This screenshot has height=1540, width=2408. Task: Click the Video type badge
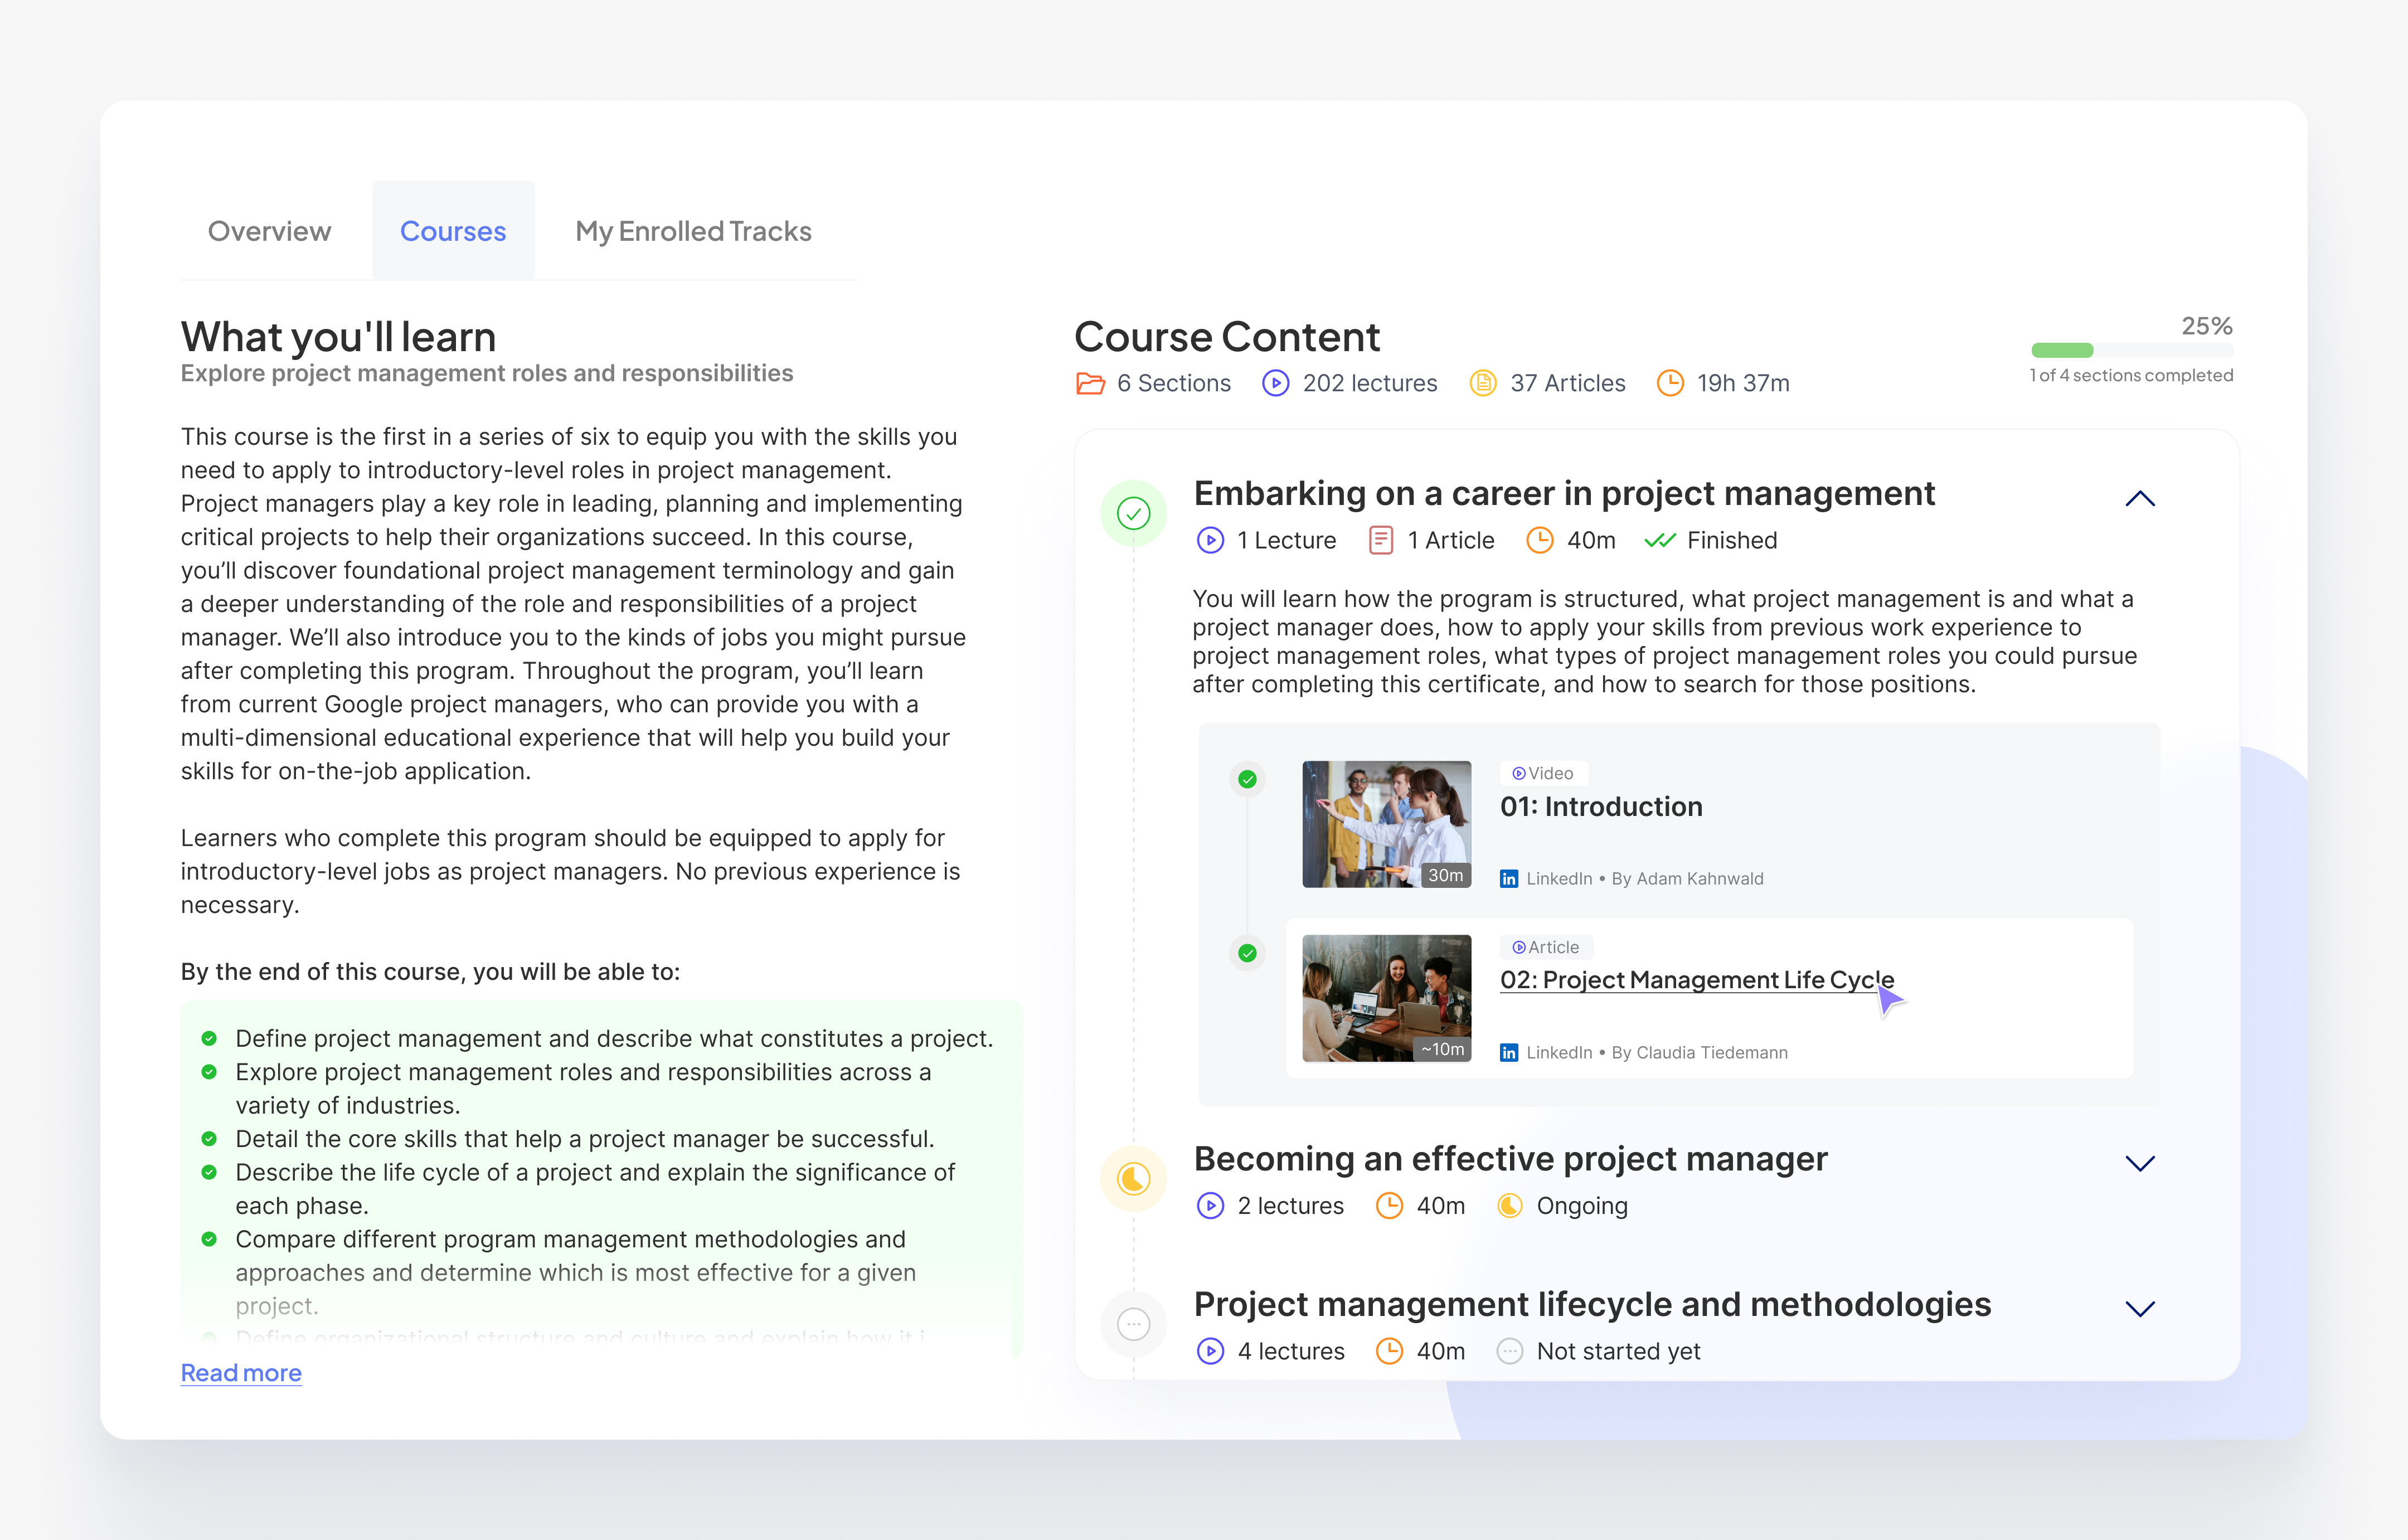(x=1543, y=773)
